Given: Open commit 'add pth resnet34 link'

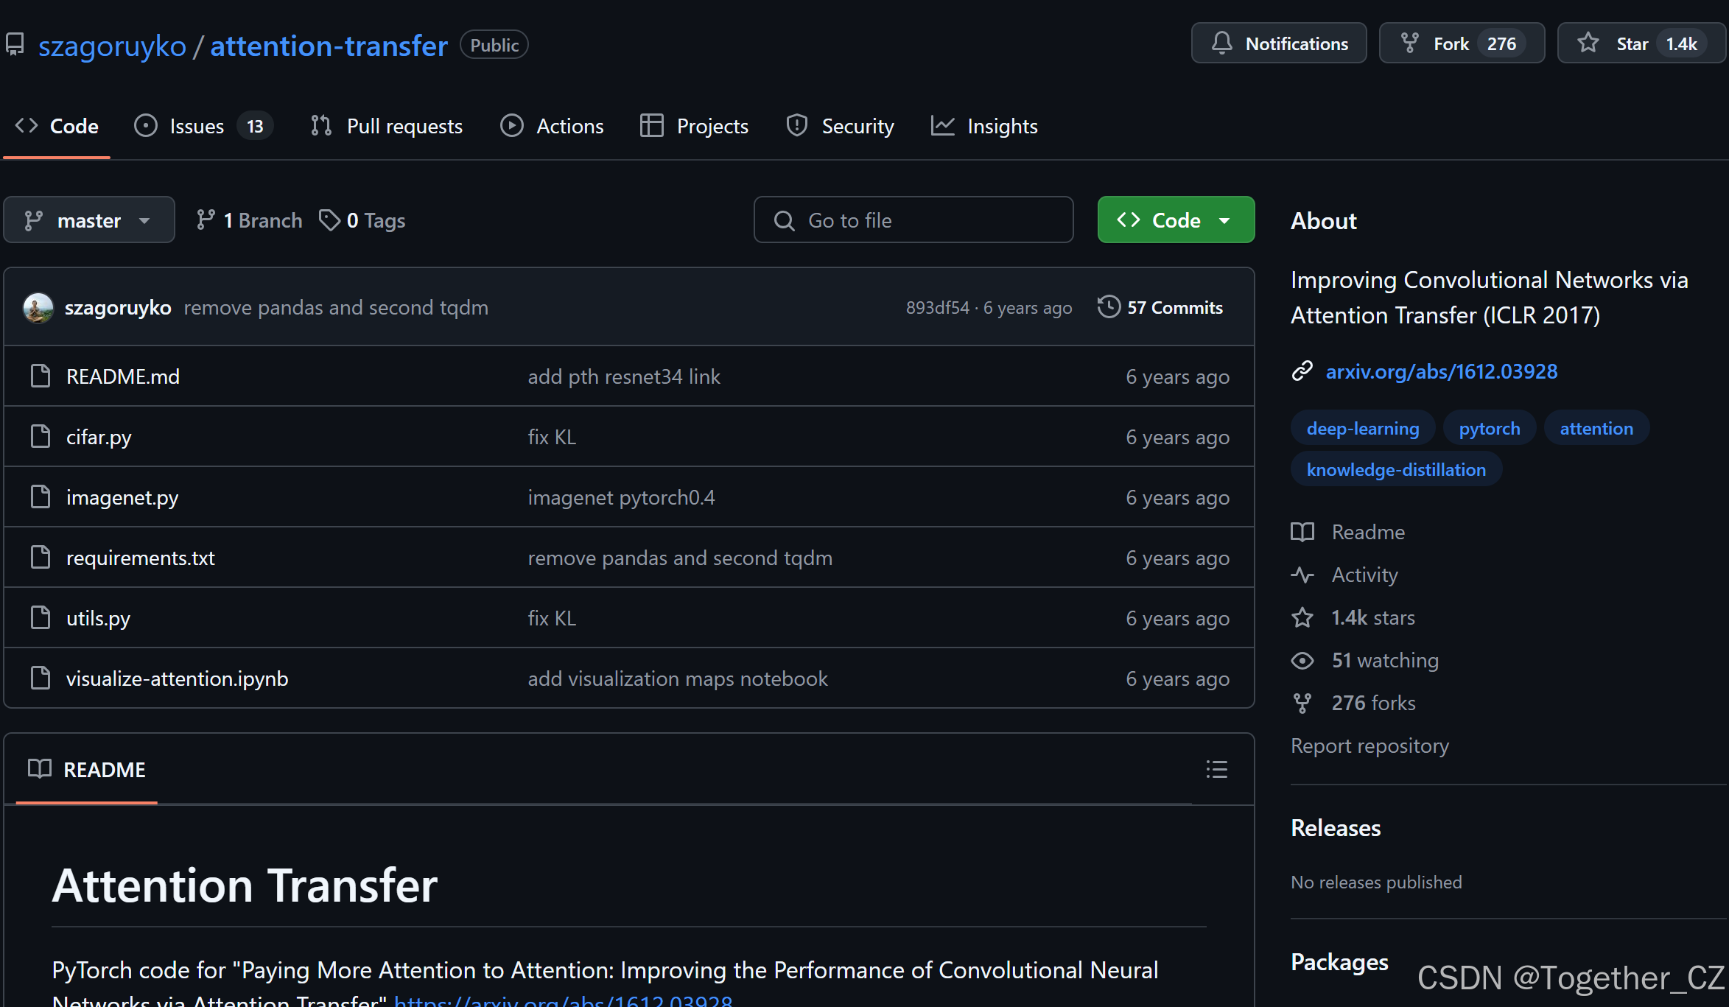Looking at the screenshot, I should (x=624, y=376).
